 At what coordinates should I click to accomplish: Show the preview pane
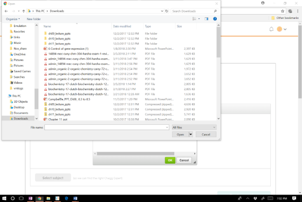207,19
